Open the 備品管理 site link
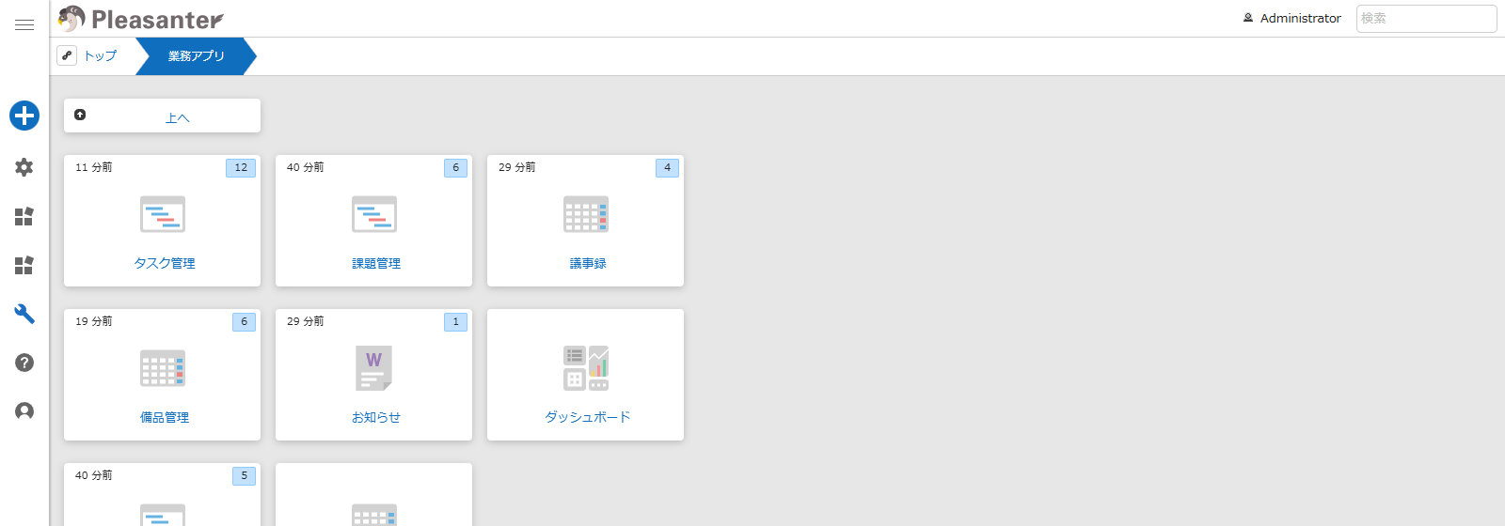Viewport: 1505px width, 526px height. pyautogui.click(x=165, y=418)
